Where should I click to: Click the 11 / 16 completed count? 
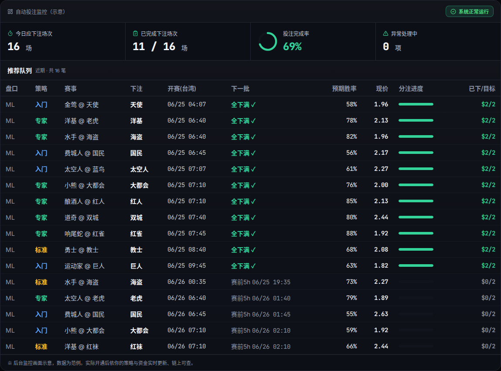154,46
